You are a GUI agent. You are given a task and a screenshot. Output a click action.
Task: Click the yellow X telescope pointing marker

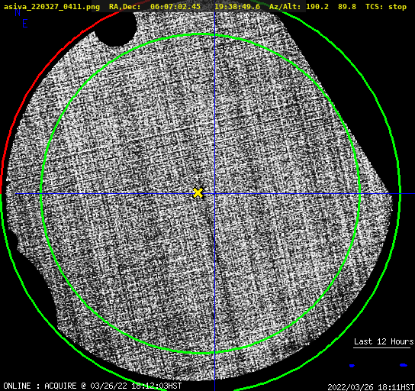tap(198, 193)
